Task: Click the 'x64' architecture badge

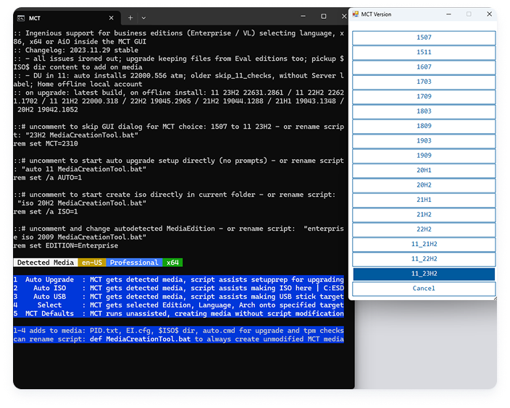Action: pos(172,263)
